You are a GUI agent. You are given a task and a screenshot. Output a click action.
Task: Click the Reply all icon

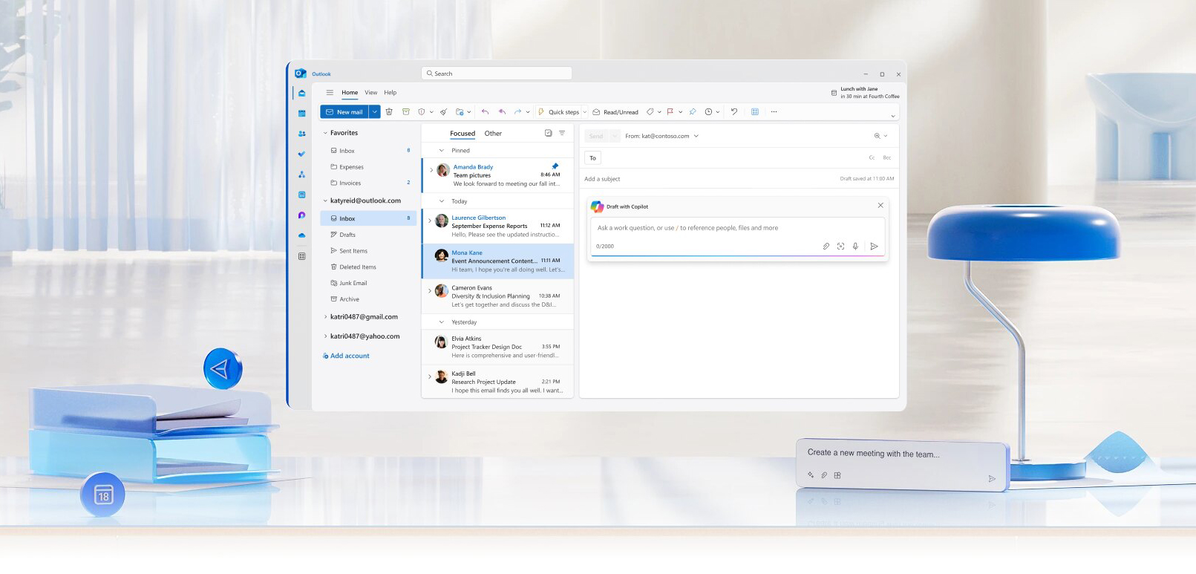[x=502, y=112]
